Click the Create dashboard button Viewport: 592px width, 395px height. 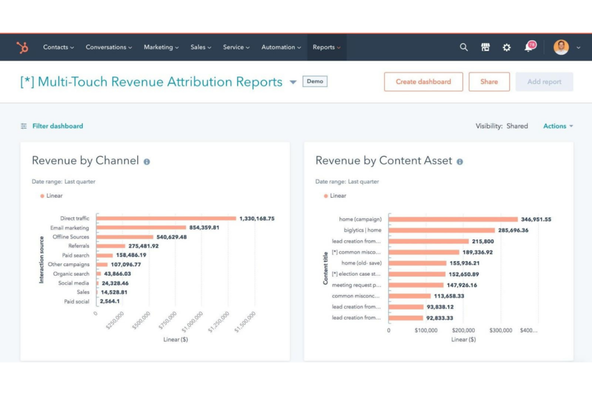(423, 82)
